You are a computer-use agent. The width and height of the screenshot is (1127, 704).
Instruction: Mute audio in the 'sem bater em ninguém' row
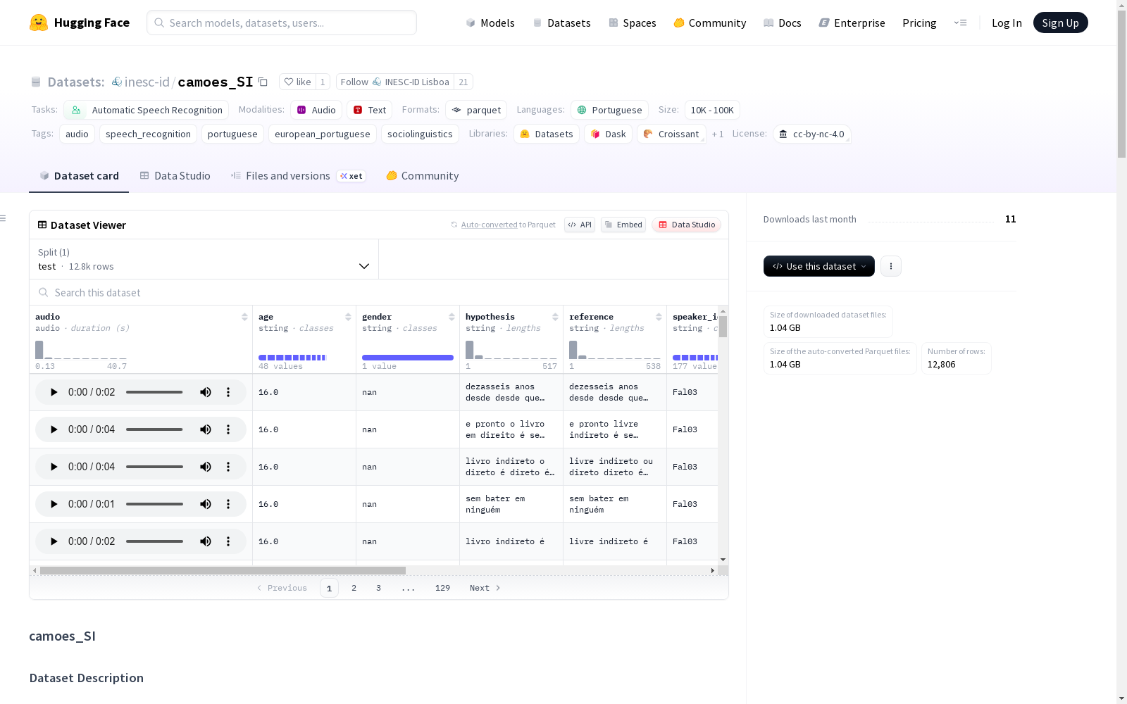pos(206,504)
